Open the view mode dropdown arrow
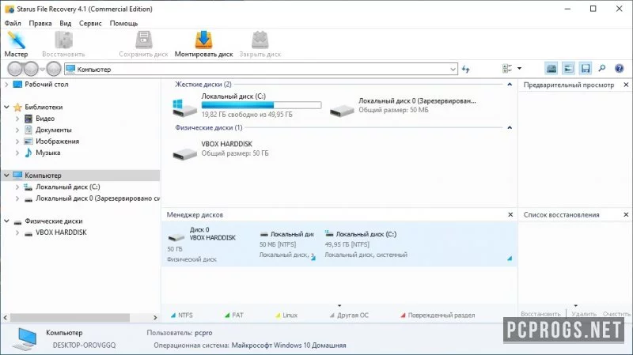Screen dimensions: 633x355 click(x=519, y=69)
